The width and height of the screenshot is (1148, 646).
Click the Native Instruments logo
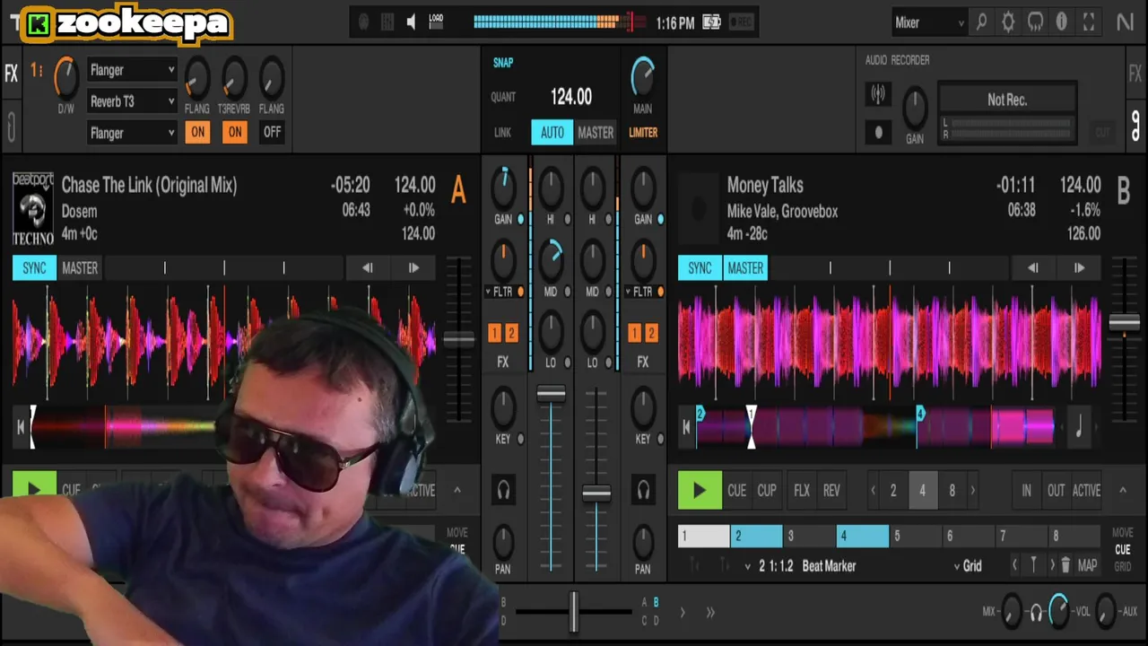[1125, 22]
